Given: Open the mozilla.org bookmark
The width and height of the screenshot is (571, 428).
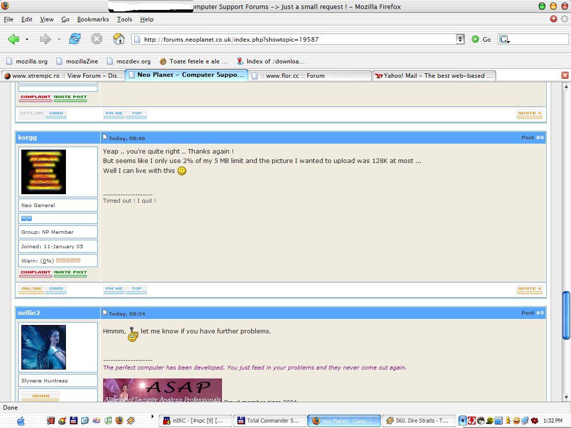Looking at the screenshot, I should pos(27,61).
